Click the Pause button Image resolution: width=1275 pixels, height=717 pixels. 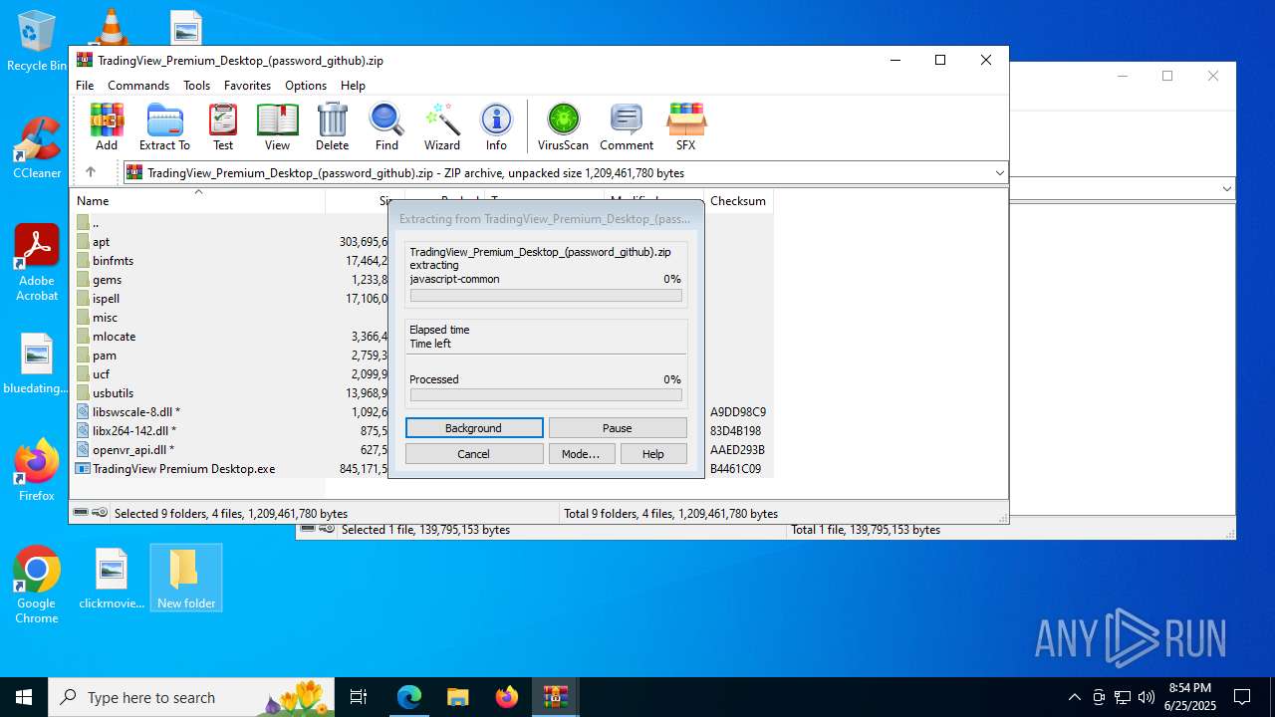point(618,428)
